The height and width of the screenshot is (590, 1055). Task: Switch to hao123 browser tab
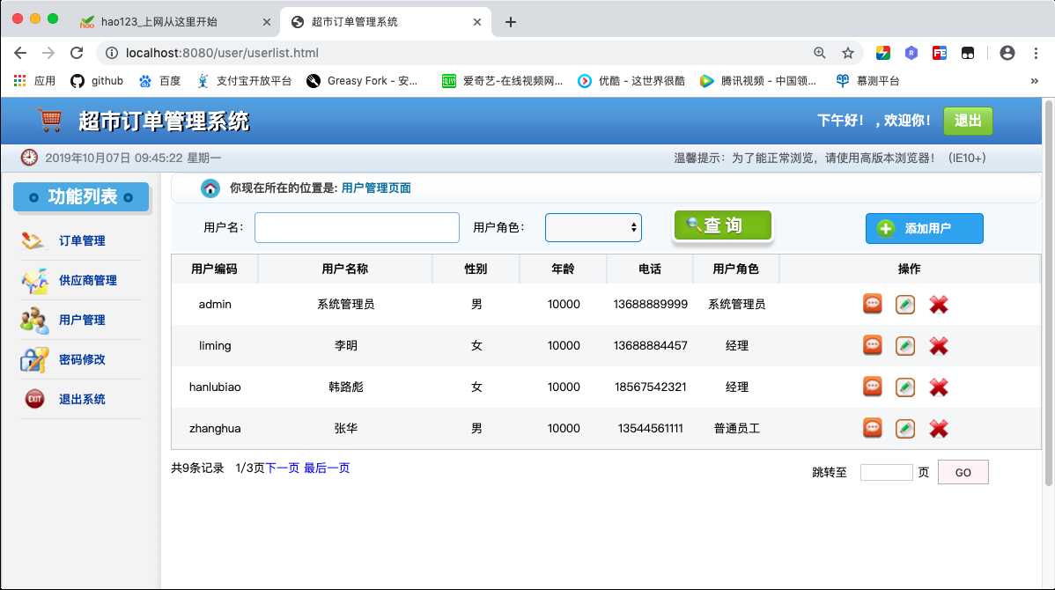[175, 21]
